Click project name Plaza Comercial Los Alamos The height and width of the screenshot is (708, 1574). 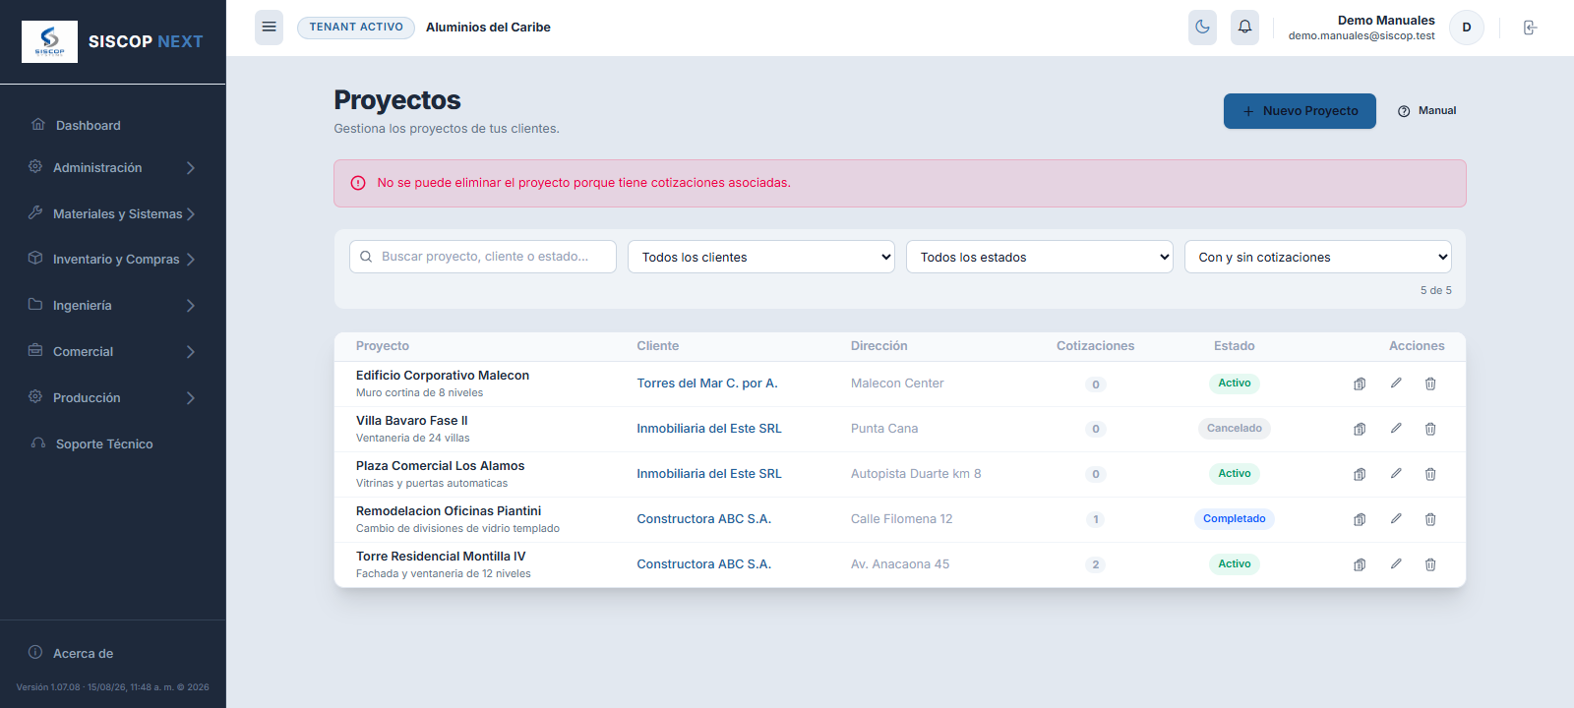pyautogui.click(x=441, y=466)
